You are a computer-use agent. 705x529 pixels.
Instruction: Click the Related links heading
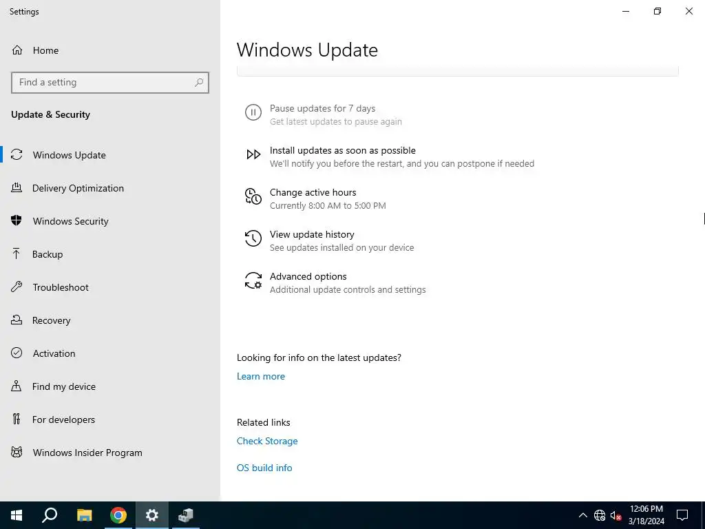264,422
